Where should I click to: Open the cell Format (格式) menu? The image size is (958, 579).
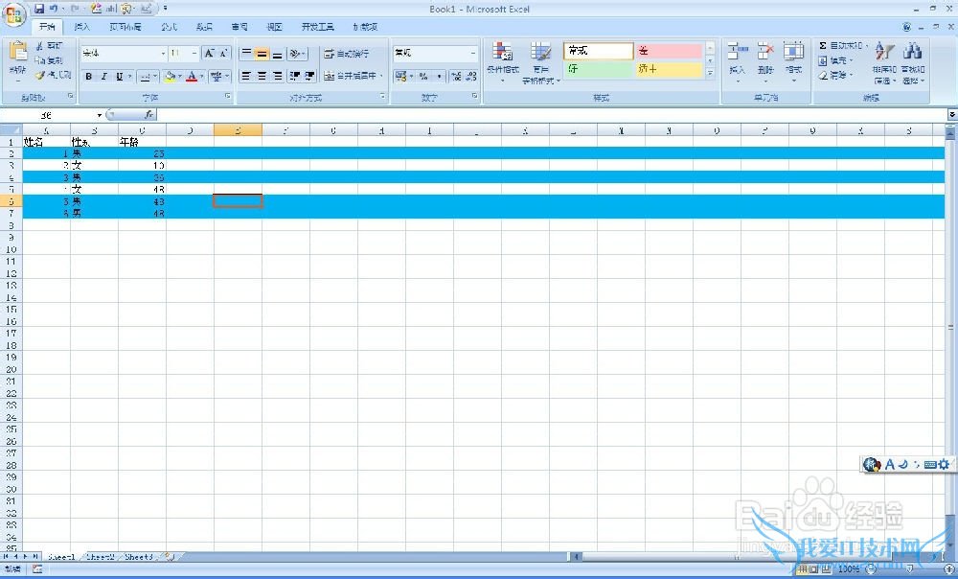[x=793, y=62]
